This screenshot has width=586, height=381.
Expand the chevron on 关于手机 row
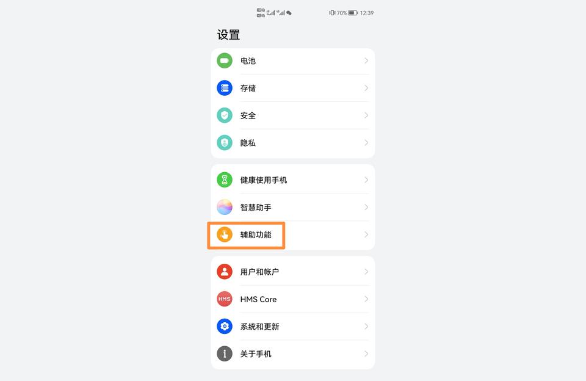click(366, 354)
